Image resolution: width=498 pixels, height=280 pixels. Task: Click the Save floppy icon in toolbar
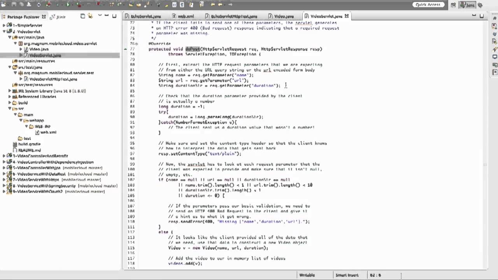pos(14,4)
